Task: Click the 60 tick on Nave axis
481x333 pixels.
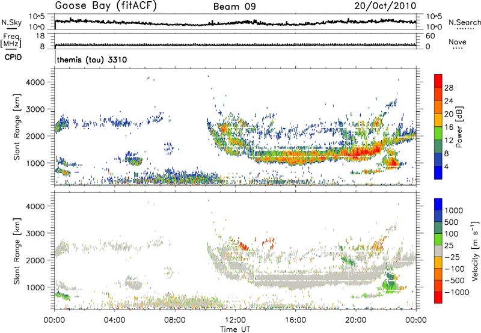Action: (x=430, y=36)
